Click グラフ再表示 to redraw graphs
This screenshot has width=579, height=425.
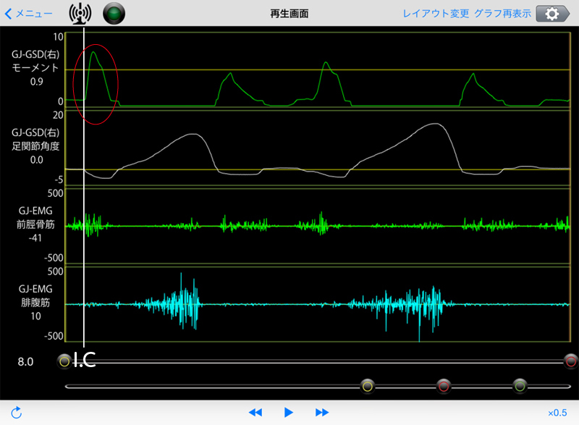[502, 14]
